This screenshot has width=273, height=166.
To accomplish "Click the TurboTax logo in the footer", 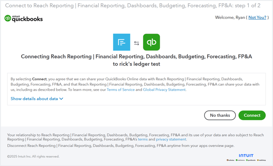I will pyautogui.click(x=231, y=160).
